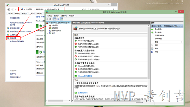Click 控制面板 segment in address breadcrumb
The image size is (190, 107).
pyautogui.click(x=29, y=9)
